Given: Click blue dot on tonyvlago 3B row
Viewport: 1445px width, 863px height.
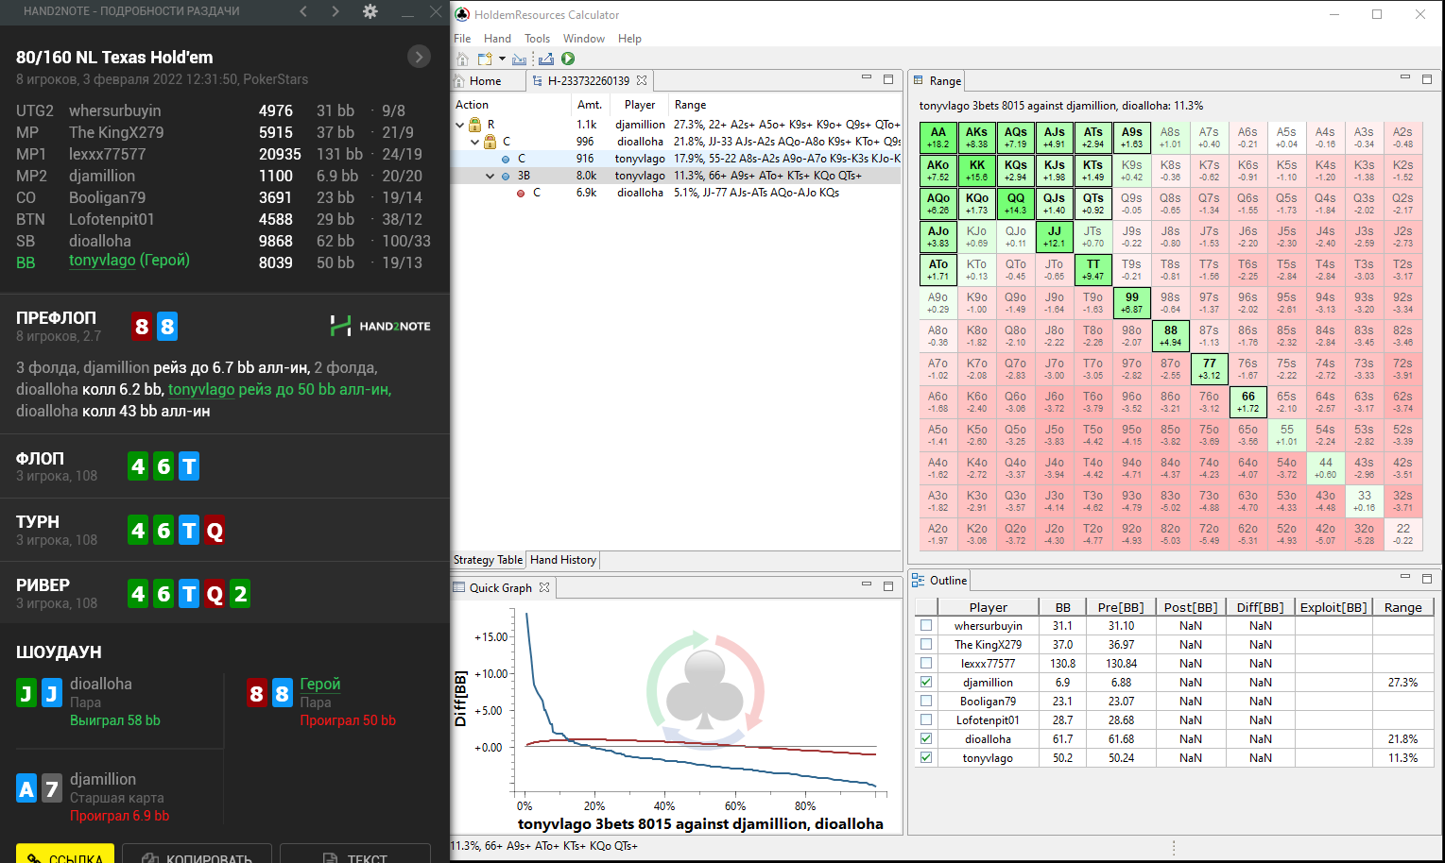Looking at the screenshot, I should point(506,177).
